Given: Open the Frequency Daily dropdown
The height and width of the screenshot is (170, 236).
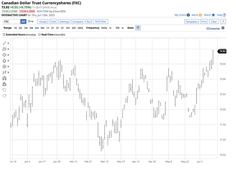Looking at the screenshot, I should [106, 28].
